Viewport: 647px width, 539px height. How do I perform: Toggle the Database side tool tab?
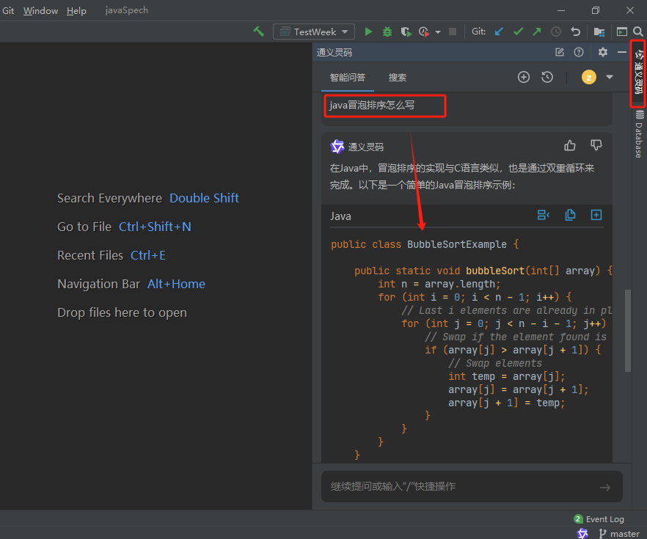point(639,134)
